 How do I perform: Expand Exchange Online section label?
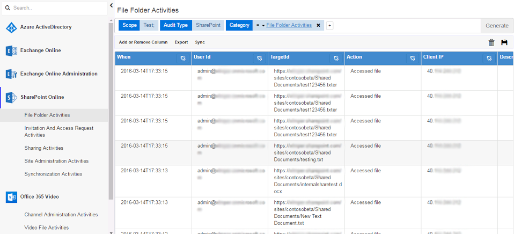(40, 50)
